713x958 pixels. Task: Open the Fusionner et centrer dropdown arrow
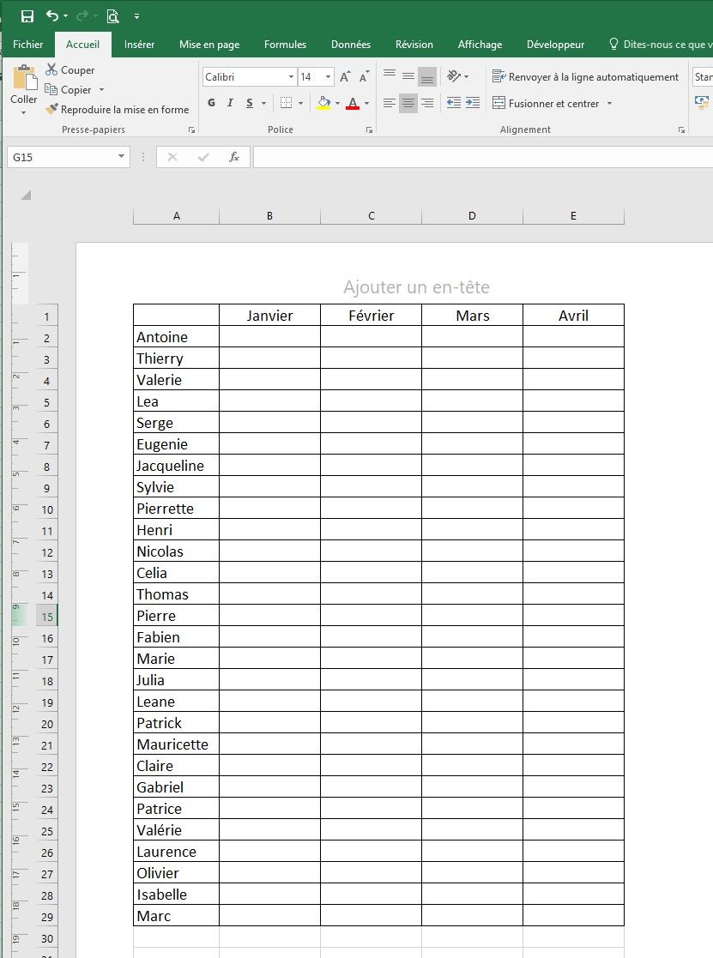click(x=609, y=104)
